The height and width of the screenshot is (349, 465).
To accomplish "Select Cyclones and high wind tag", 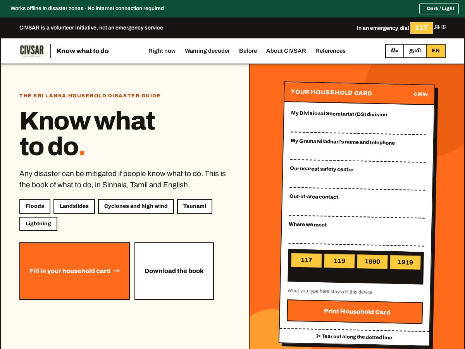I will tap(136, 206).
